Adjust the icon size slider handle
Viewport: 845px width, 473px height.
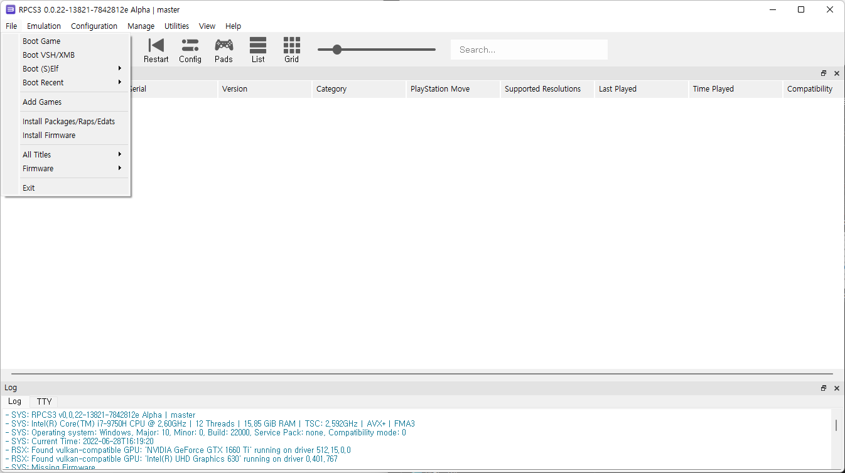[337, 50]
